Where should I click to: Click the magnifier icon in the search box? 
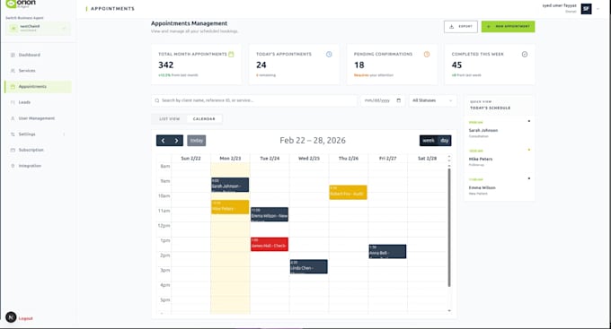(x=157, y=100)
